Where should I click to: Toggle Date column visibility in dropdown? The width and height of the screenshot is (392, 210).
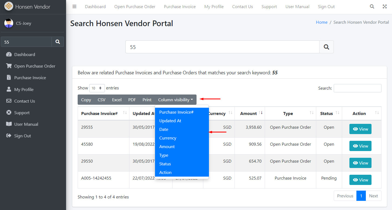pyautogui.click(x=164, y=129)
